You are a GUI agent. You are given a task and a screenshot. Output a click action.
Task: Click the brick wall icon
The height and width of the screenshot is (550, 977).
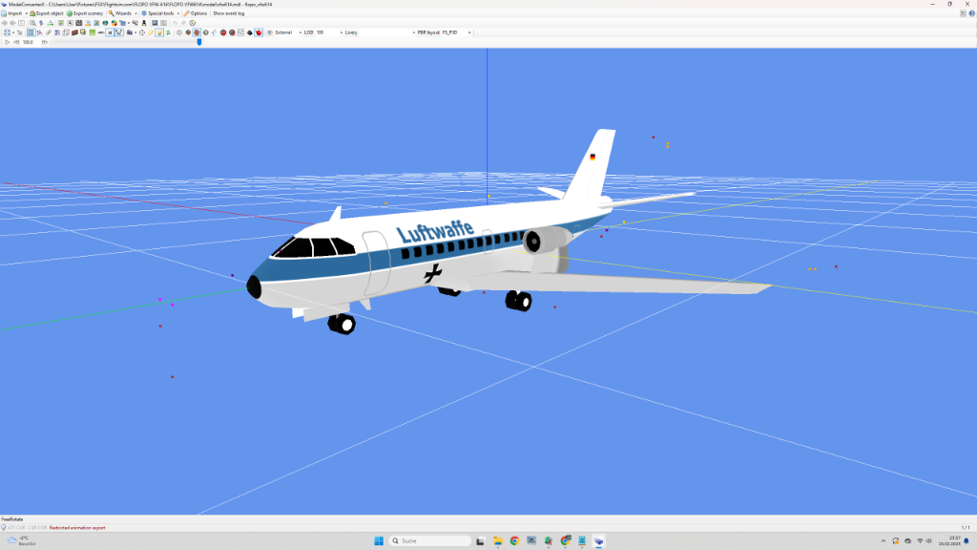[x=74, y=32]
